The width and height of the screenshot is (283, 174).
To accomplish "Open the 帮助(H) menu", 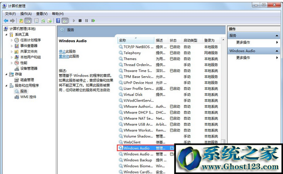I will coord(58,14).
